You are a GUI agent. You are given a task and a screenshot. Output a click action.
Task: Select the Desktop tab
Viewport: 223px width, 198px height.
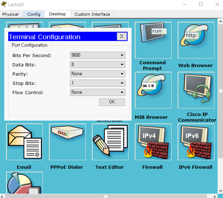57,14
